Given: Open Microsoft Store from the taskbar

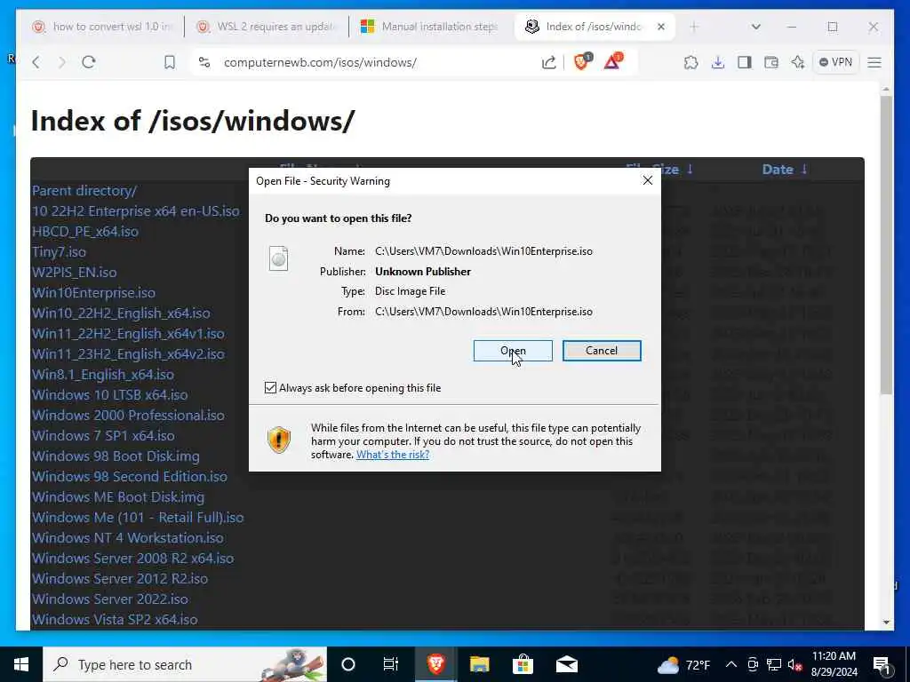Looking at the screenshot, I should [x=523, y=664].
